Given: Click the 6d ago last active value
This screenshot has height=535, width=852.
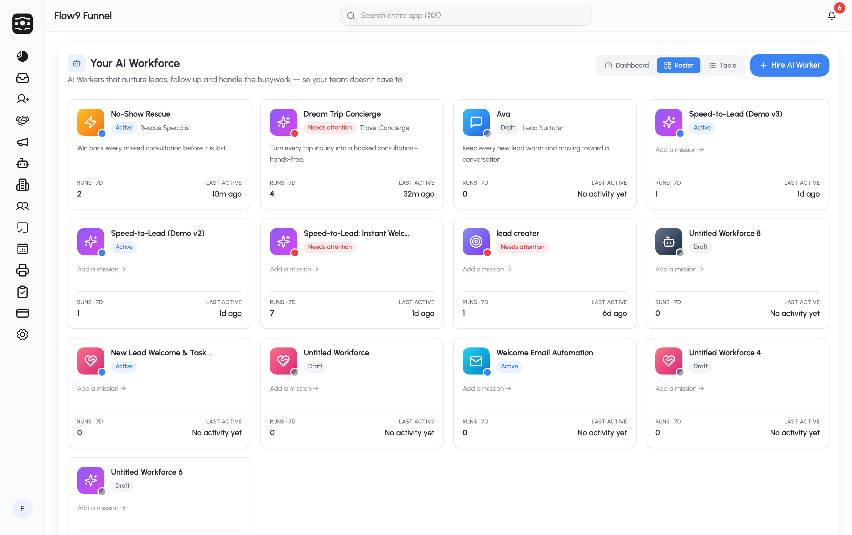Looking at the screenshot, I should (x=614, y=314).
